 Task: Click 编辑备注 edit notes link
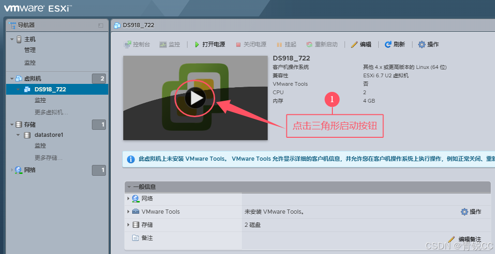point(465,239)
